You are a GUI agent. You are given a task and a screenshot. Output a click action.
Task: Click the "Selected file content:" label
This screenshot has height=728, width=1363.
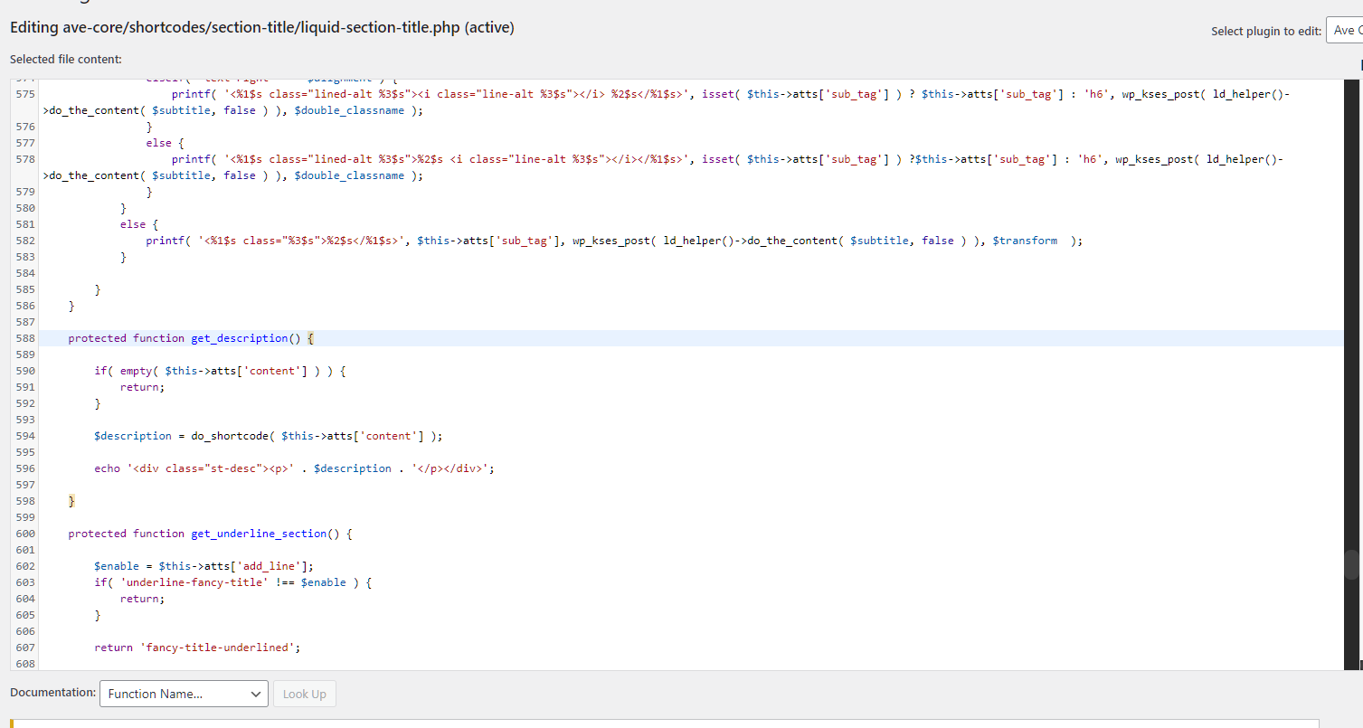66,60
